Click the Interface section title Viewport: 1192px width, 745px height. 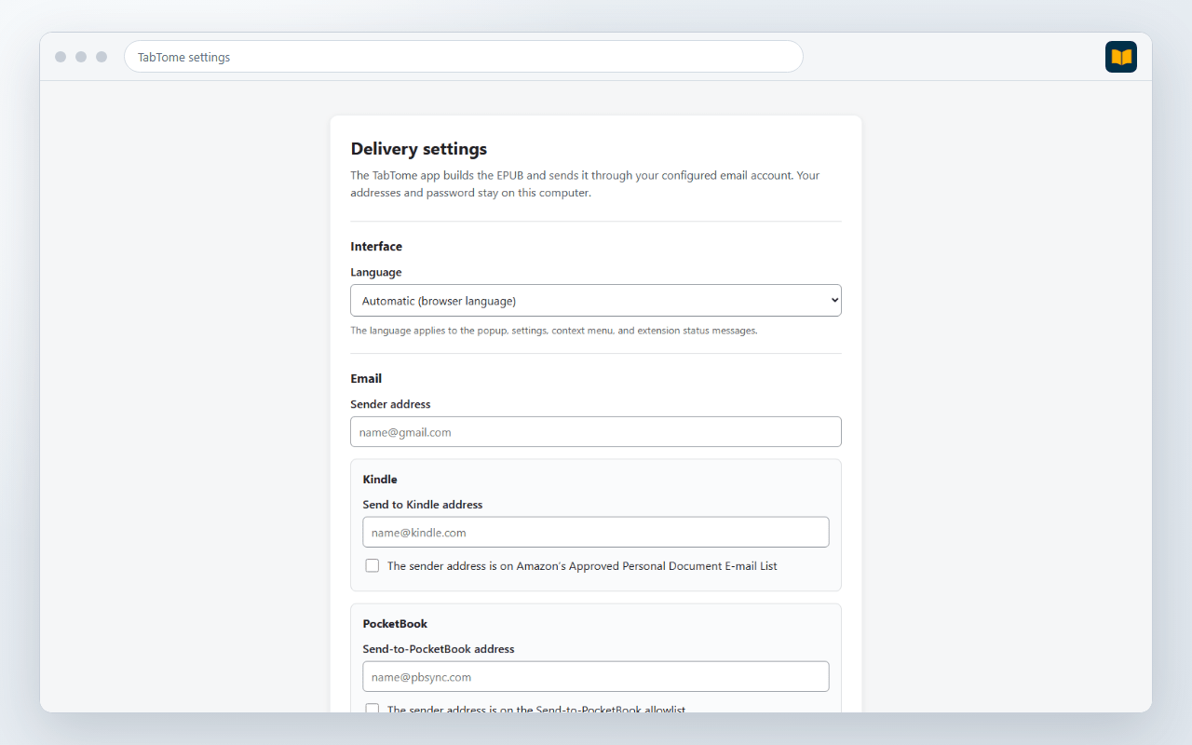(376, 247)
